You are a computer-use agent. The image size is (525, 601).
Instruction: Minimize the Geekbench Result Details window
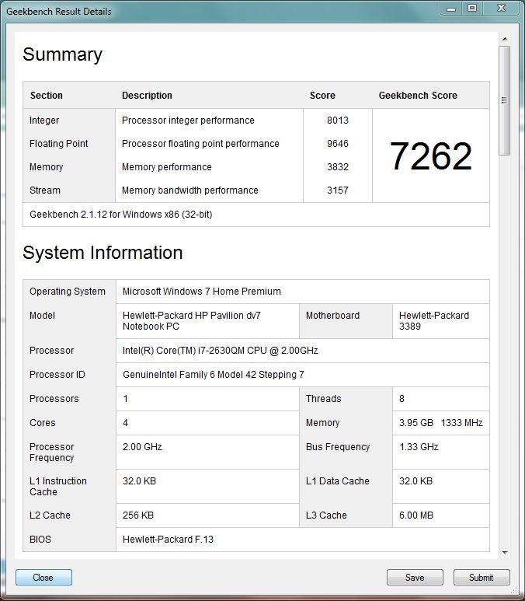pyautogui.click(x=451, y=8)
